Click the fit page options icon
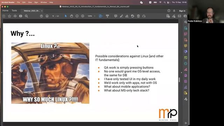 101,16
